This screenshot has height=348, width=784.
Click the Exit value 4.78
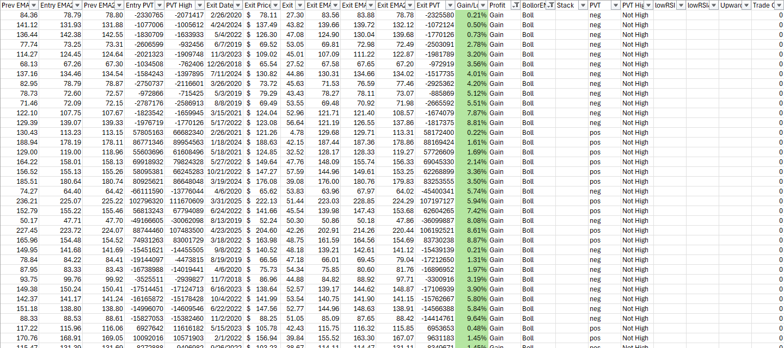click(x=293, y=133)
